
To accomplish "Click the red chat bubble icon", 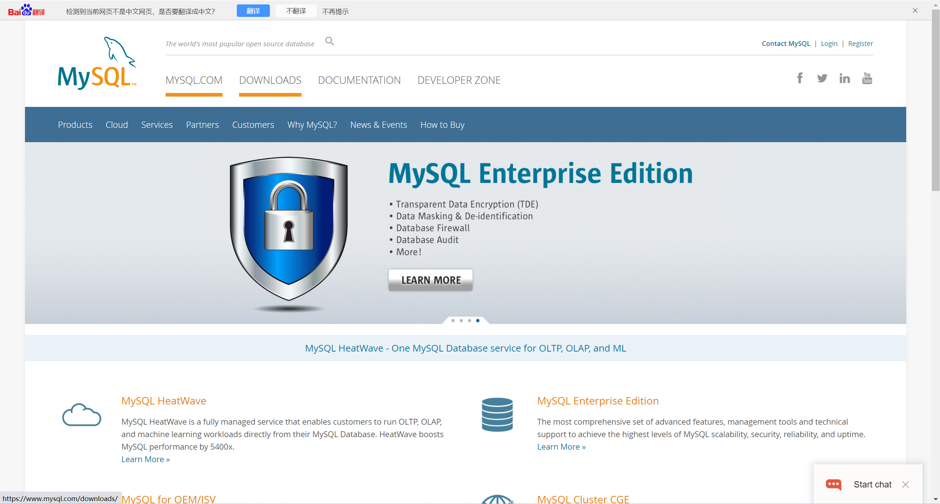I will point(834,485).
